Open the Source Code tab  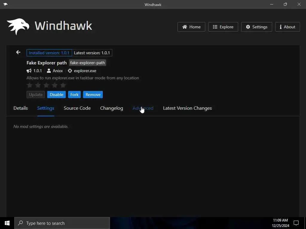[x=77, y=108]
